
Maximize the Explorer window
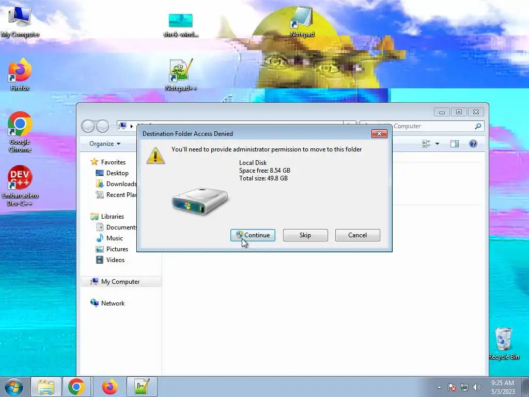click(x=459, y=112)
